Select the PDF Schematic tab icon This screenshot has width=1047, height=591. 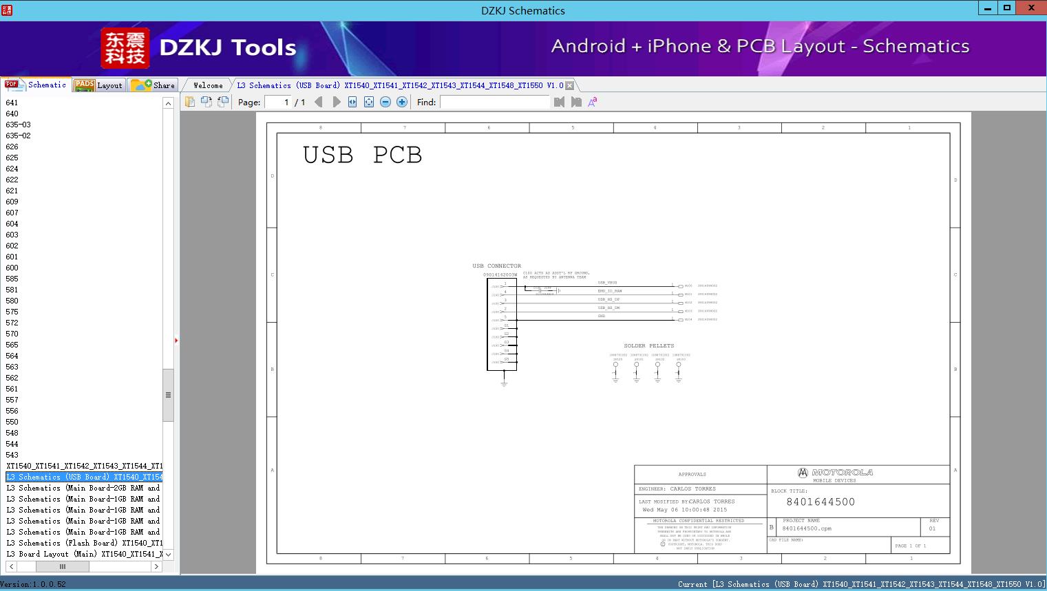12,85
